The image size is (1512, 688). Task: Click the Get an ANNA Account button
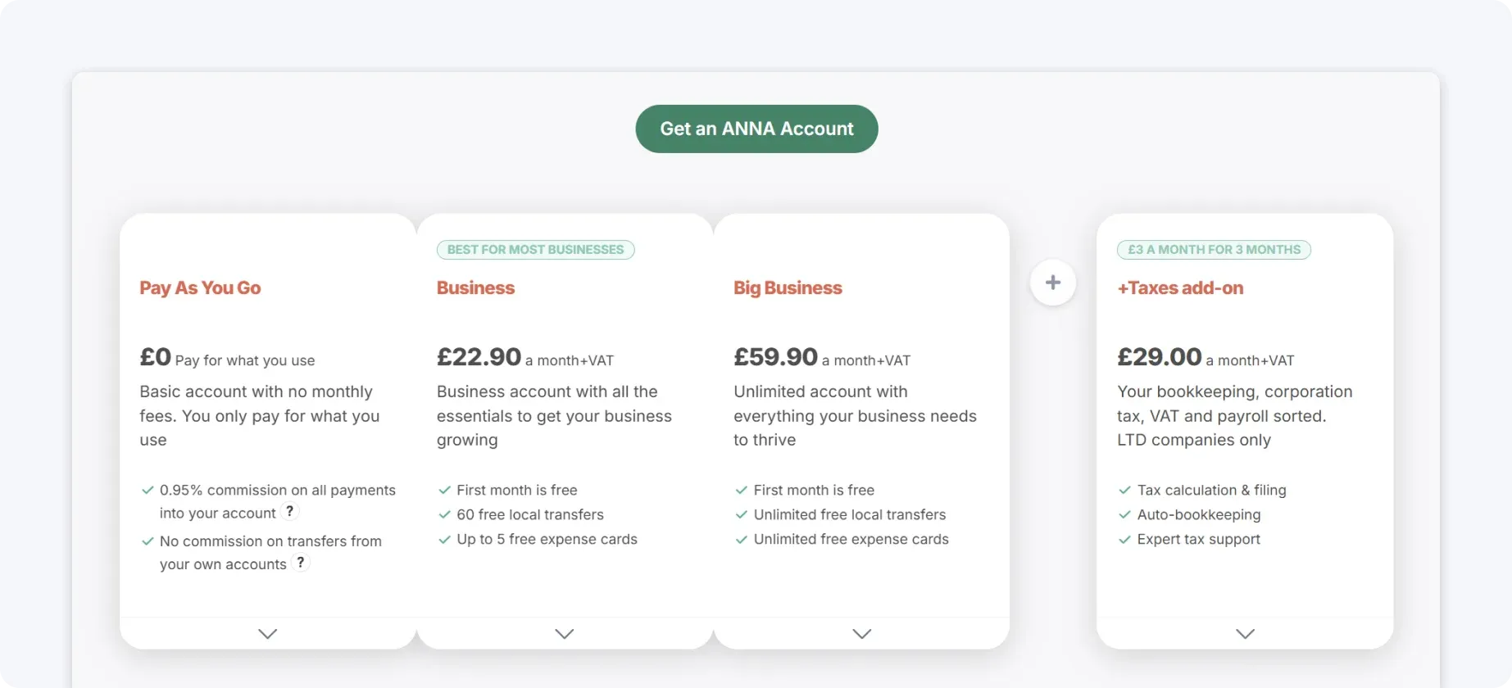(x=756, y=129)
